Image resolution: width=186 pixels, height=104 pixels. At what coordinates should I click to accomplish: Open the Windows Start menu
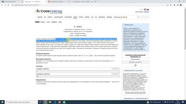click(x=2, y=102)
